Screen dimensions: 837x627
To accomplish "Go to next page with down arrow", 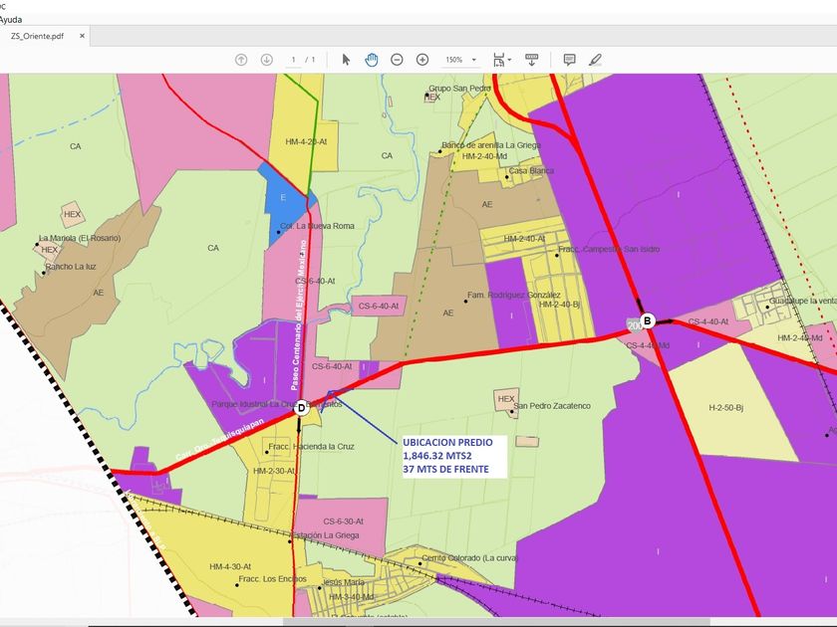I will [266, 60].
